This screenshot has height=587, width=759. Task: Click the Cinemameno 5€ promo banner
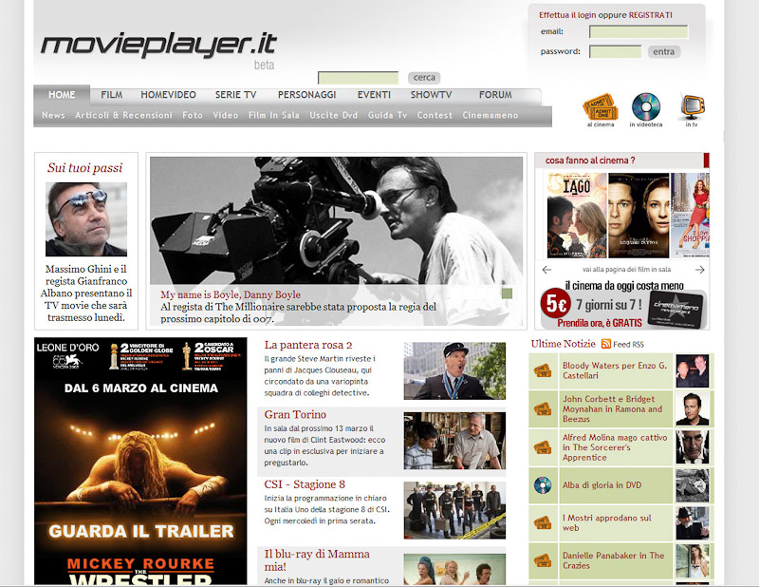pos(622,304)
